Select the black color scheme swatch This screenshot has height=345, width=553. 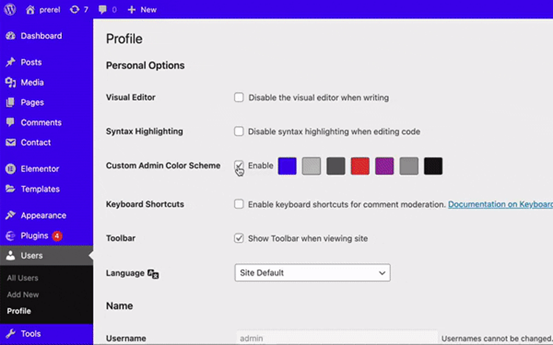433,166
